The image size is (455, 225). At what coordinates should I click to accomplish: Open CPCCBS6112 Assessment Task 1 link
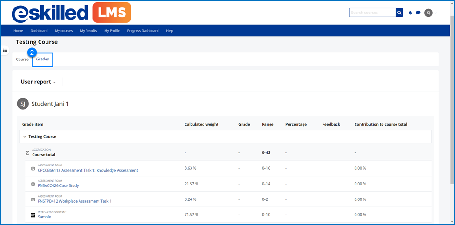(x=88, y=171)
